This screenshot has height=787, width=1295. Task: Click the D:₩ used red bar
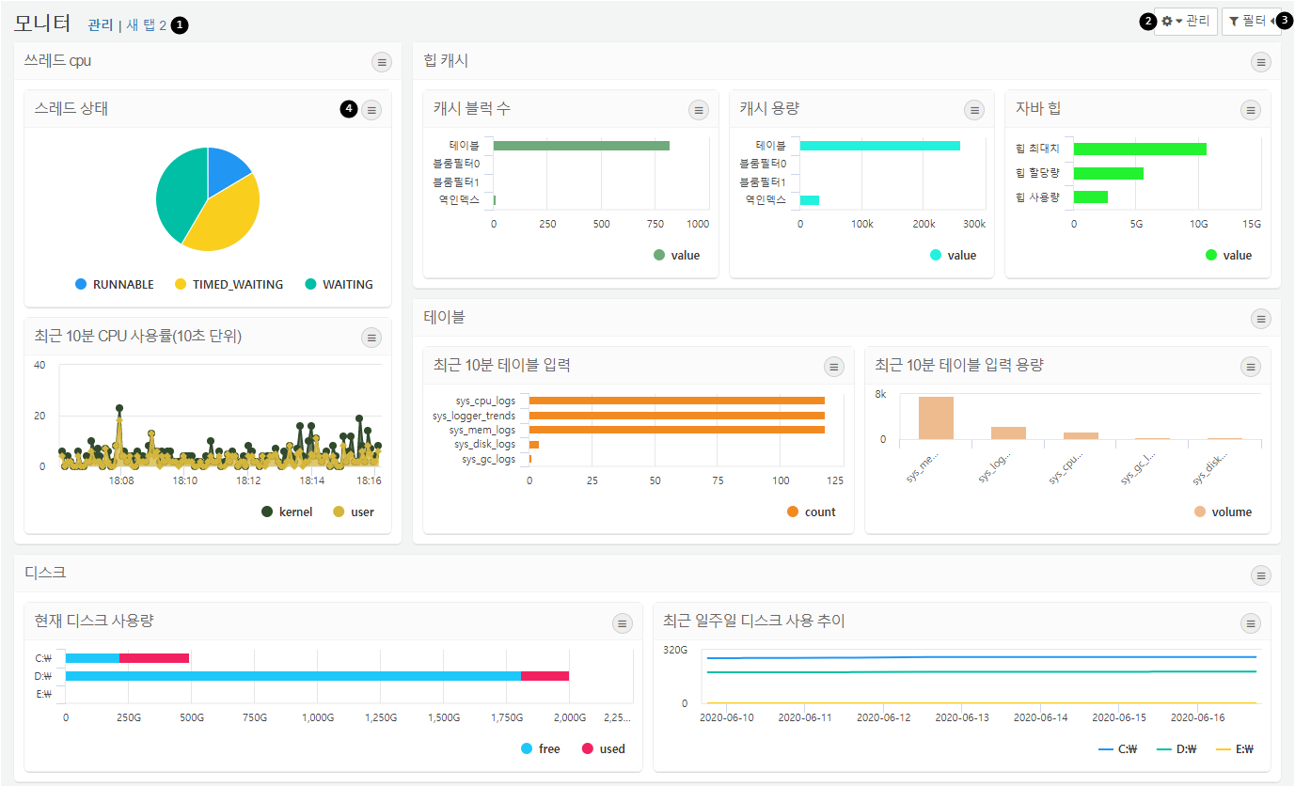coord(545,676)
